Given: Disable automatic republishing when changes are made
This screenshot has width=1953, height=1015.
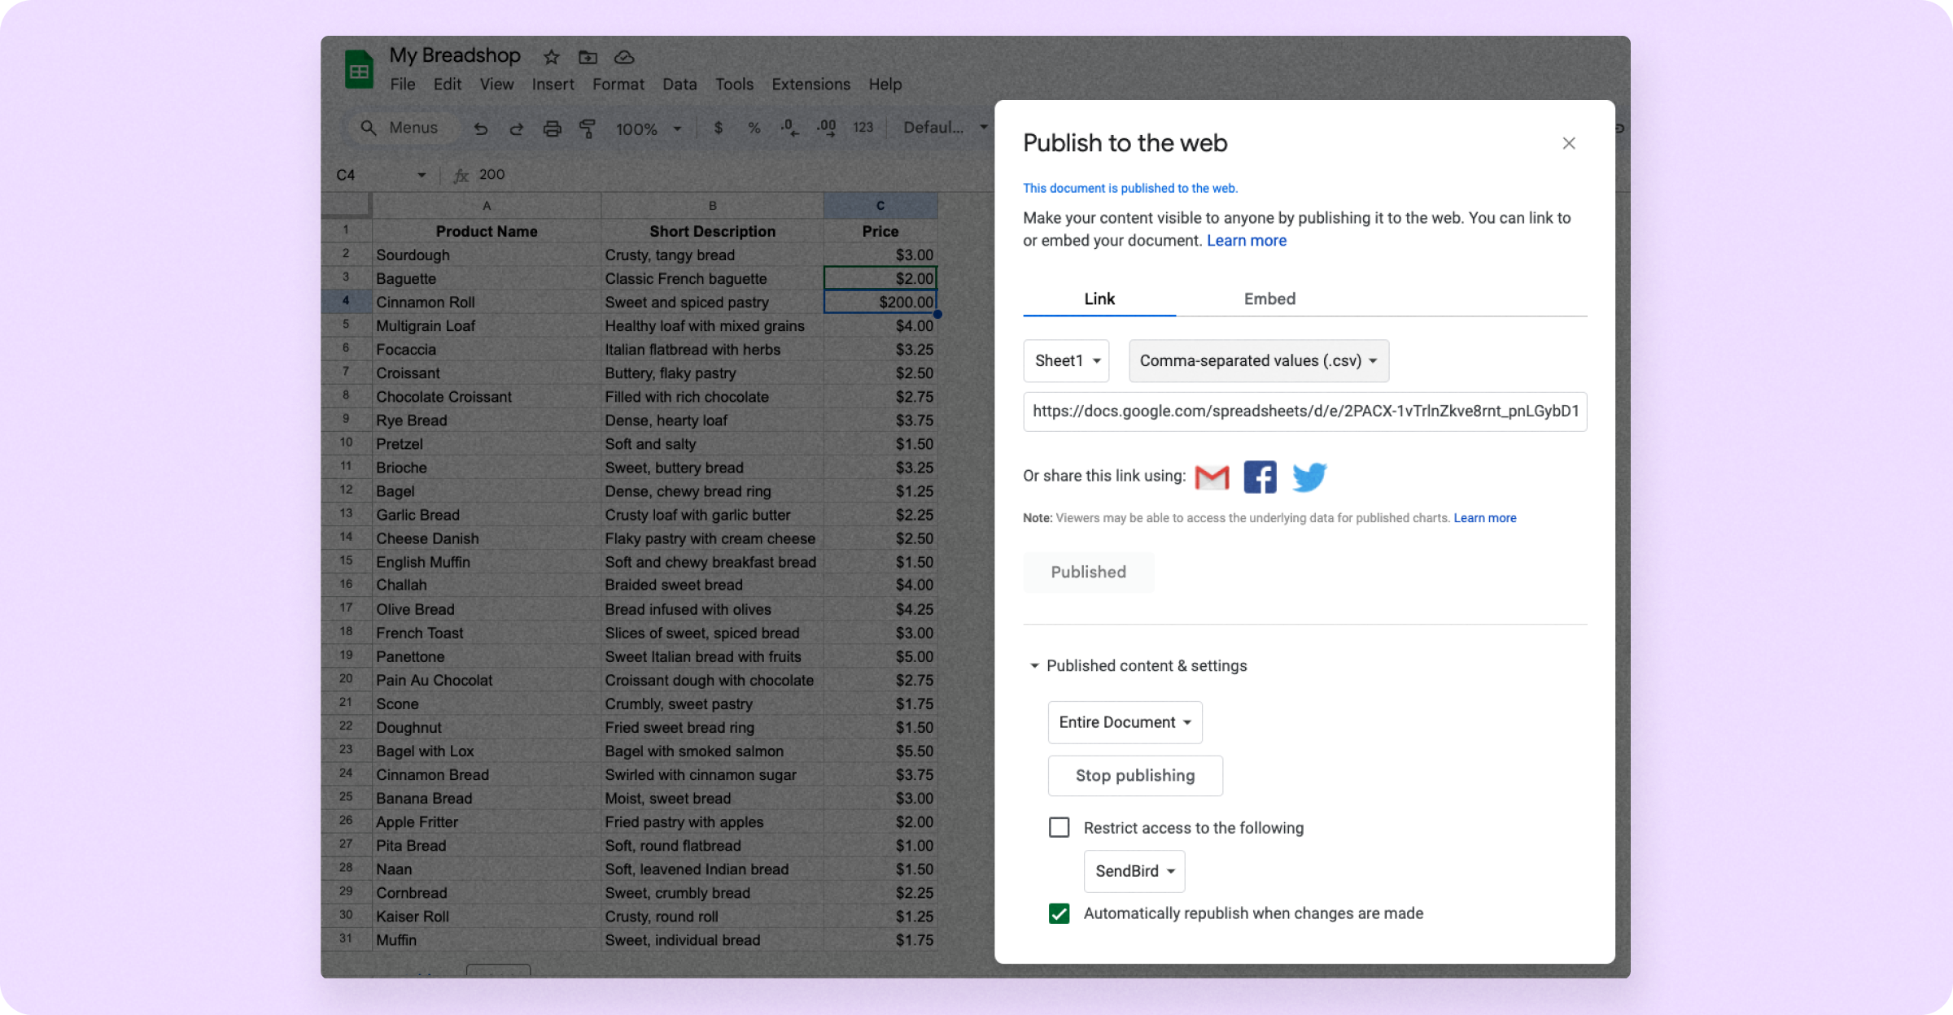Looking at the screenshot, I should click(1059, 913).
